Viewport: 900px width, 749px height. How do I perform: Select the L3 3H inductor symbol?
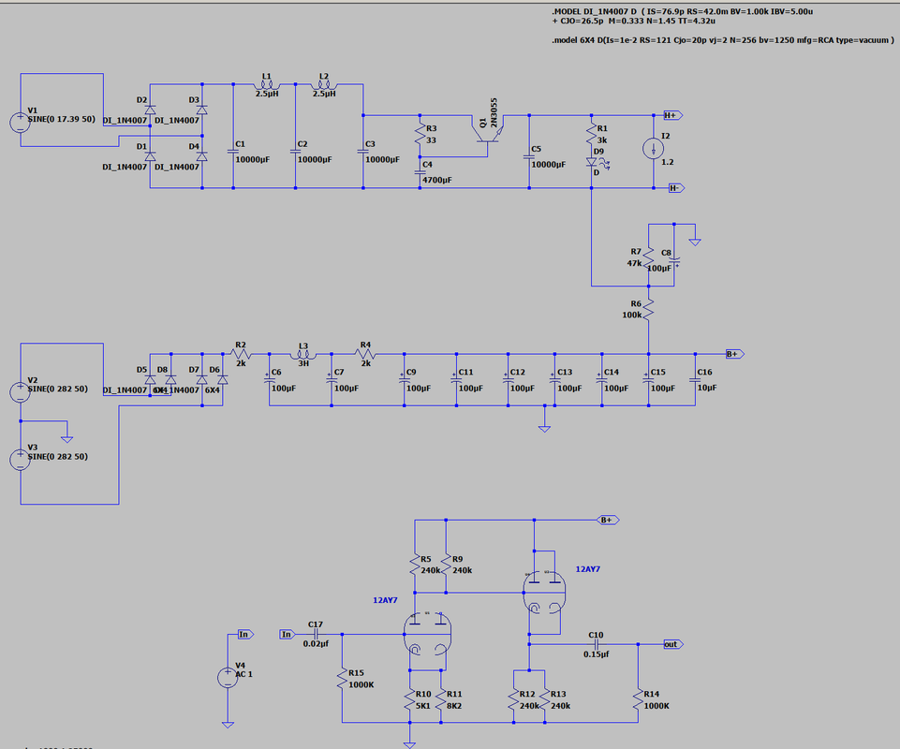click(x=303, y=355)
